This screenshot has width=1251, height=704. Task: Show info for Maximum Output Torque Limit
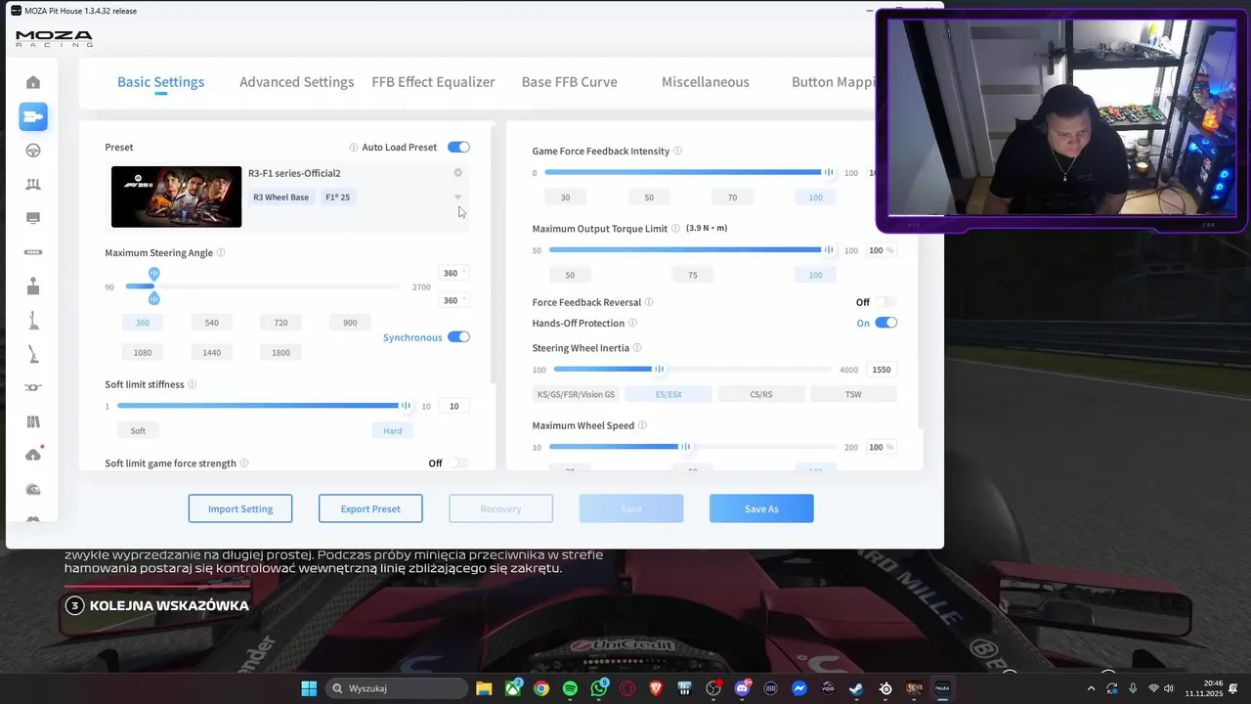[675, 228]
